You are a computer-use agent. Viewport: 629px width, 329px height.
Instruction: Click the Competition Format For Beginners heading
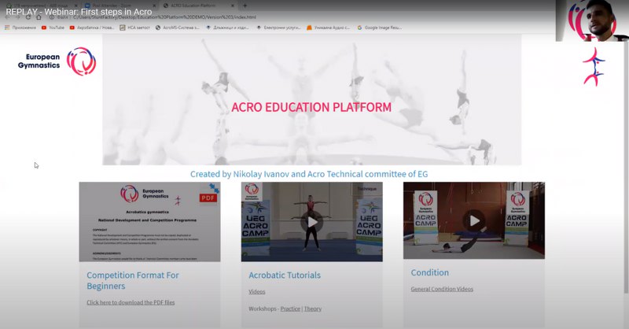point(133,280)
